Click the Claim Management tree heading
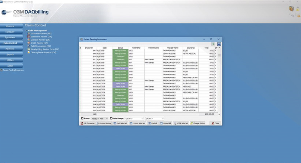 [37, 30]
